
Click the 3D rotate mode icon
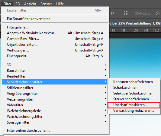(x=157, y=13)
